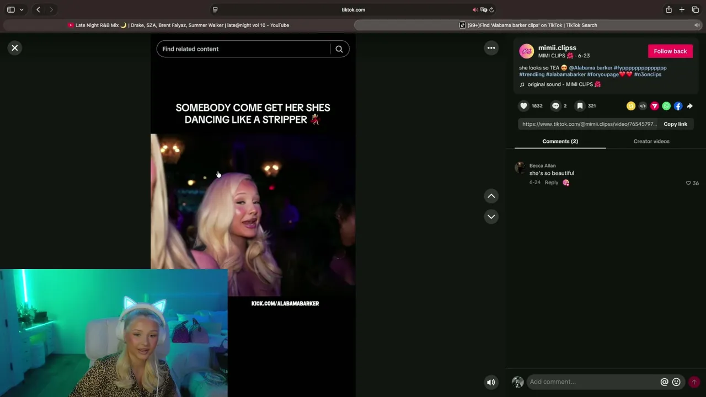The width and height of the screenshot is (706, 397).
Task: Click the Copy link button
Action: click(675, 124)
